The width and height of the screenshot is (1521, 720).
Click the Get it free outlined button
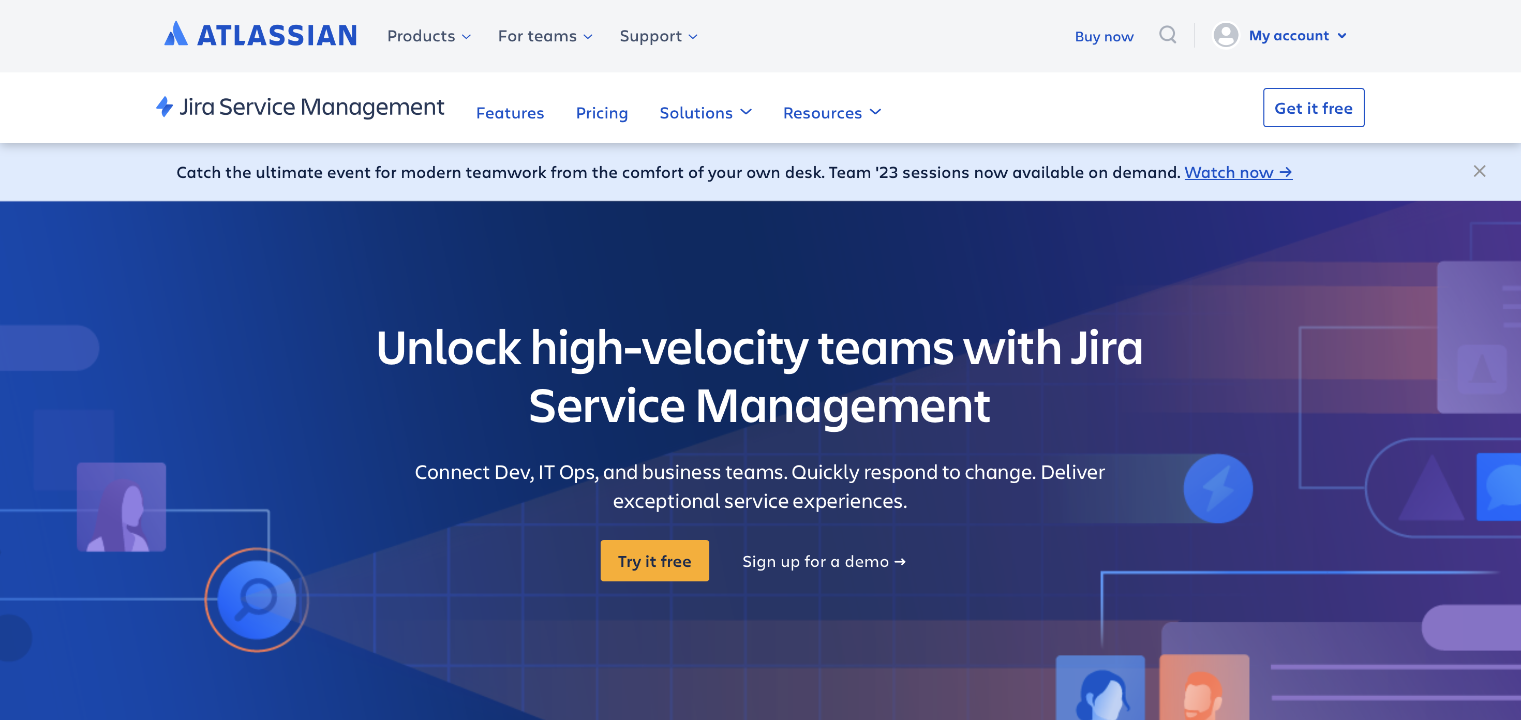pyautogui.click(x=1314, y=107)
